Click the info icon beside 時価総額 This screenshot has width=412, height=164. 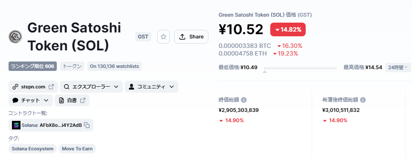click(244, 100)
